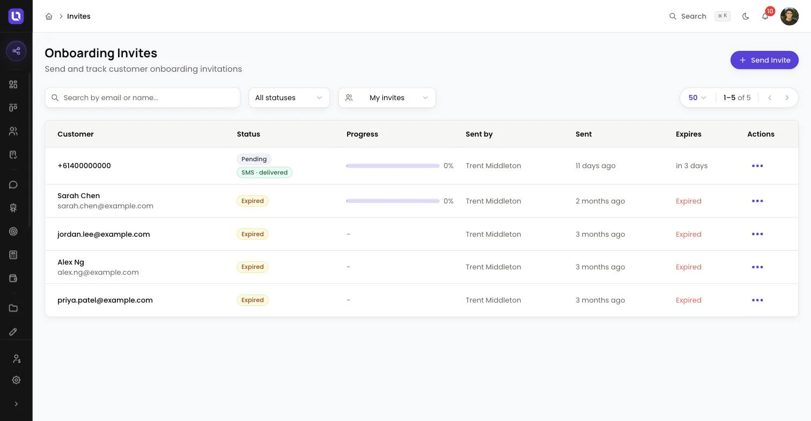Focus the Search by email or name field
The width and height of the screenshot is (811, 421).
143,97
